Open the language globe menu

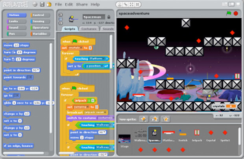(35, 4)
